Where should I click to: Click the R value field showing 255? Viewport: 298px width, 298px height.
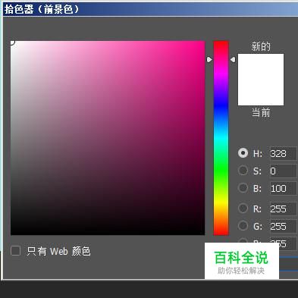(284, 209)
